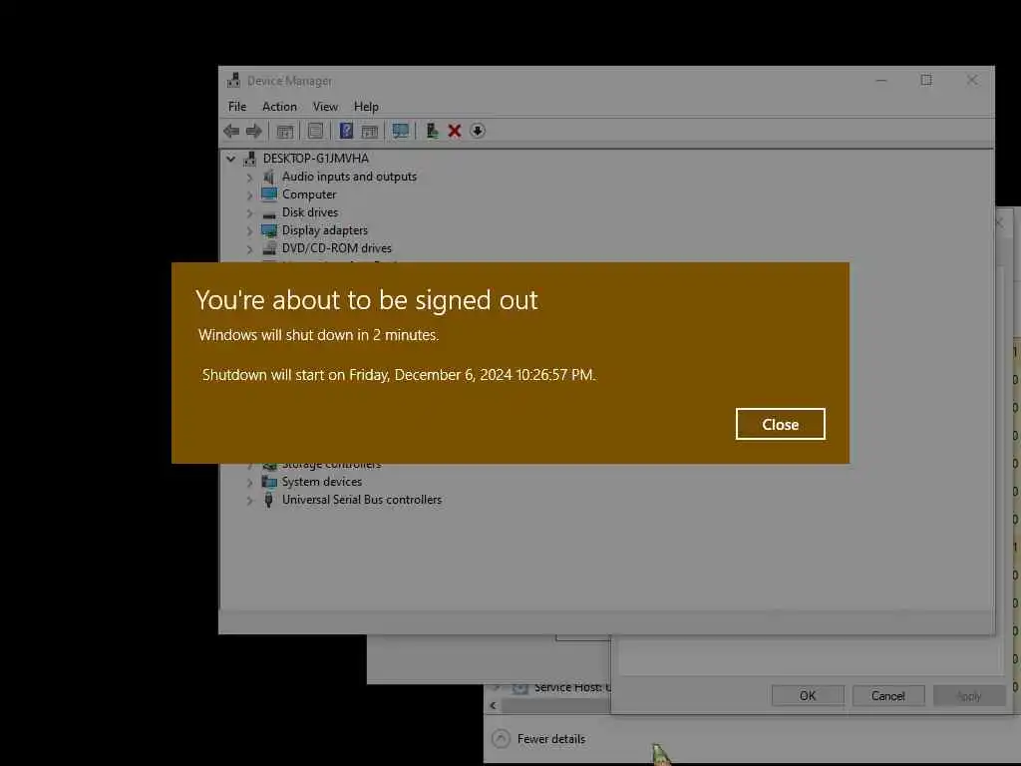Click the speaker icon beside Audio inputs
This screenshot has height=766, width=1021.
pyautogui.click(x=268, y=177)
